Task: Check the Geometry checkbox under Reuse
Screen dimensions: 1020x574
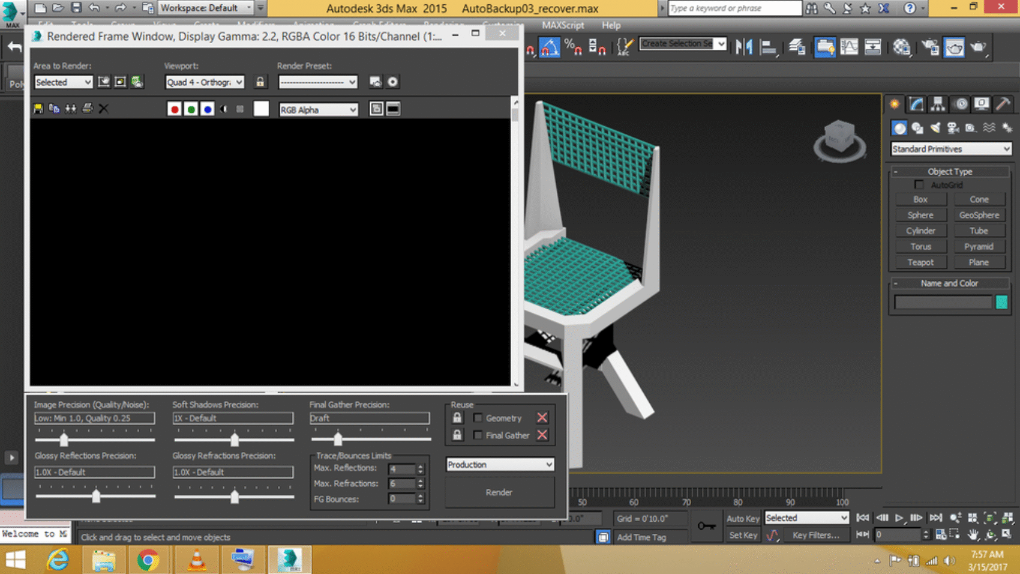Action: (478, 417)
